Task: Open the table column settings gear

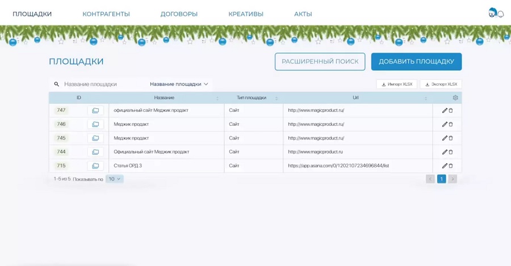Action: point(455,98)
